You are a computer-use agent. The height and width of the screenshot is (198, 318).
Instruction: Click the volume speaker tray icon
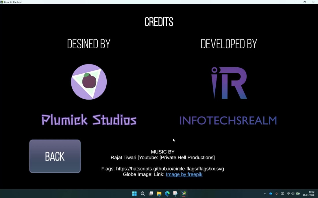[293, 194]
